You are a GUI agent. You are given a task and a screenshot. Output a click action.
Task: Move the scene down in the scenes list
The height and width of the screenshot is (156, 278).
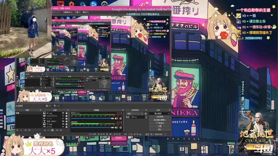pos(30,130)
